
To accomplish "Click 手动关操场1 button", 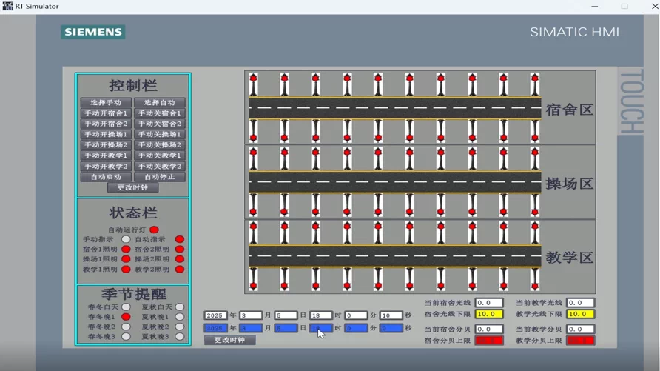I will pyautogui.click(x=160, y=134).
